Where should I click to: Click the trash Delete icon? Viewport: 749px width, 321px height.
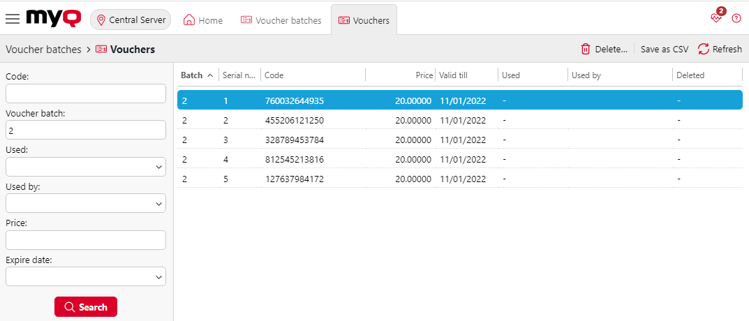coord(586,49)
